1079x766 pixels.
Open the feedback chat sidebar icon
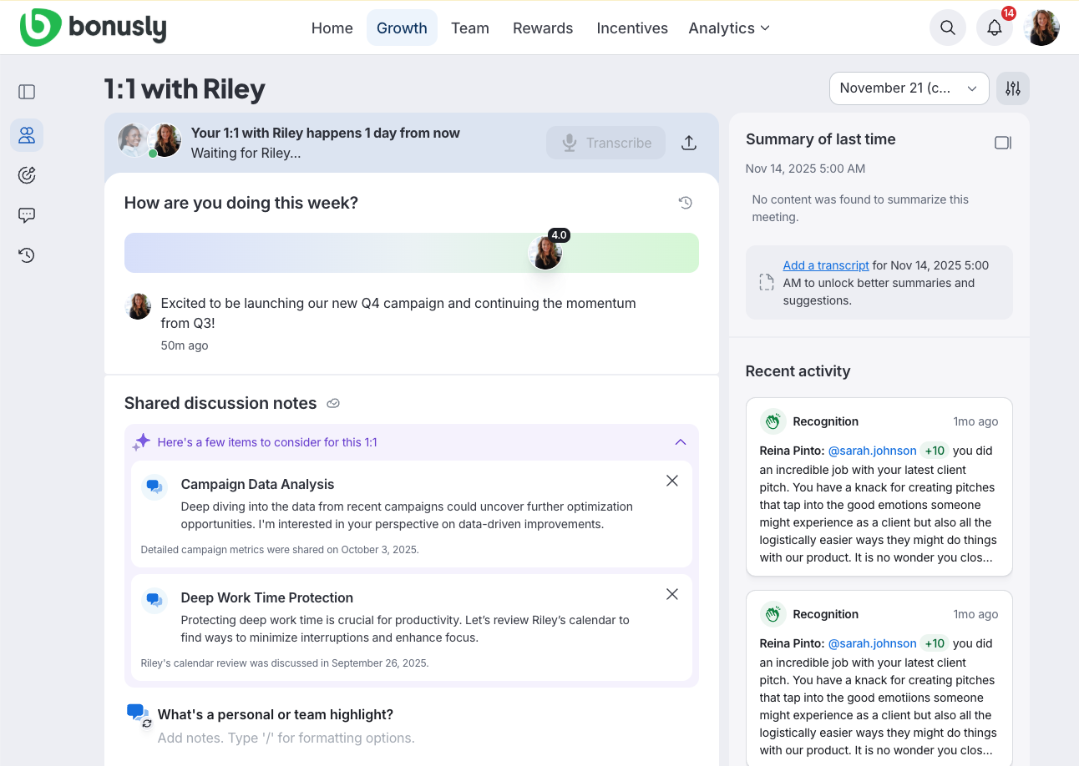pyautogui.click(x=27, y=215)
